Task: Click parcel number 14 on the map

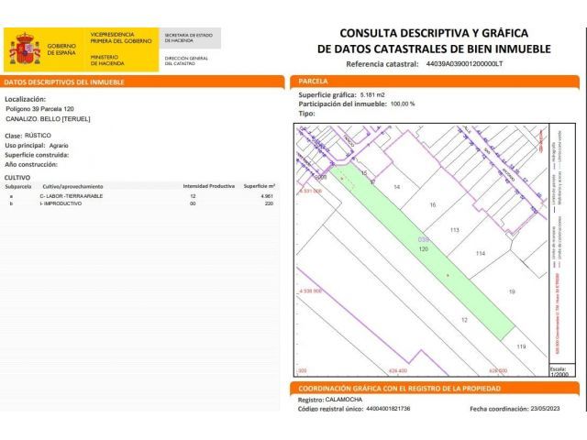Action: coord(397,187)
